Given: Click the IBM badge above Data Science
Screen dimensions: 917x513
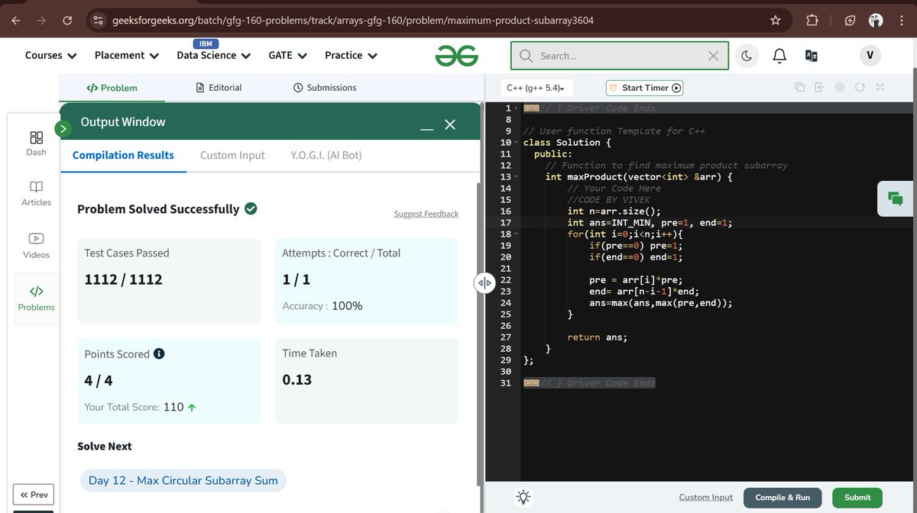Looking at the screenshot, I should 206,44.
